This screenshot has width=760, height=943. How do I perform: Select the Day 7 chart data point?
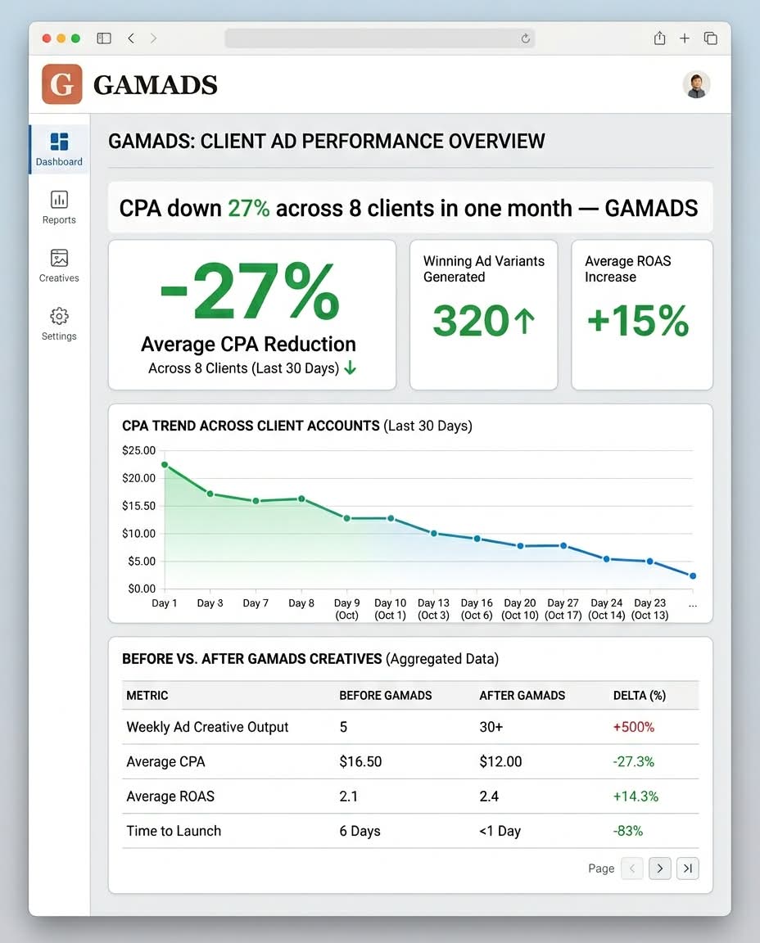[x=256, y=501]
